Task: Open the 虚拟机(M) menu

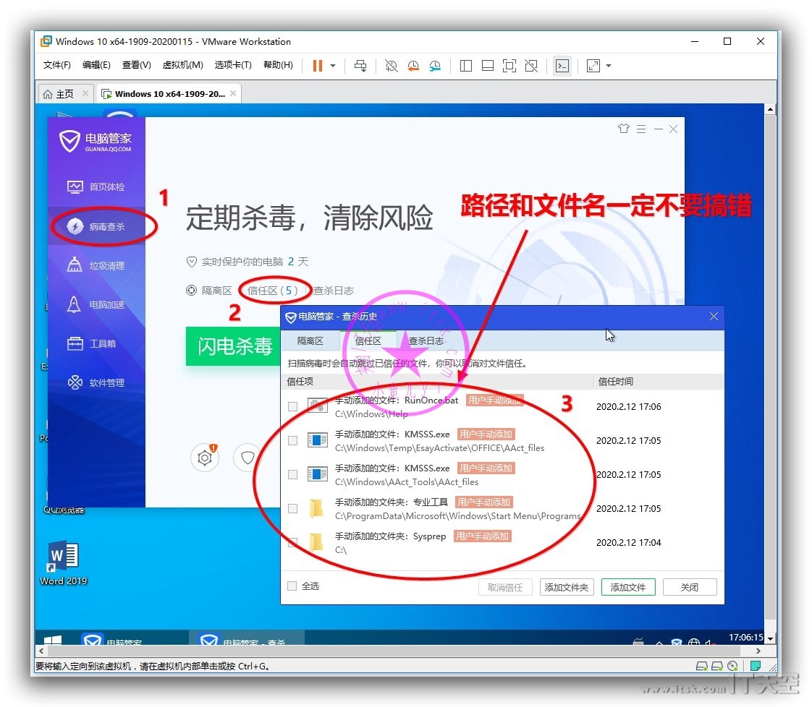Action: tap(183, 65)
